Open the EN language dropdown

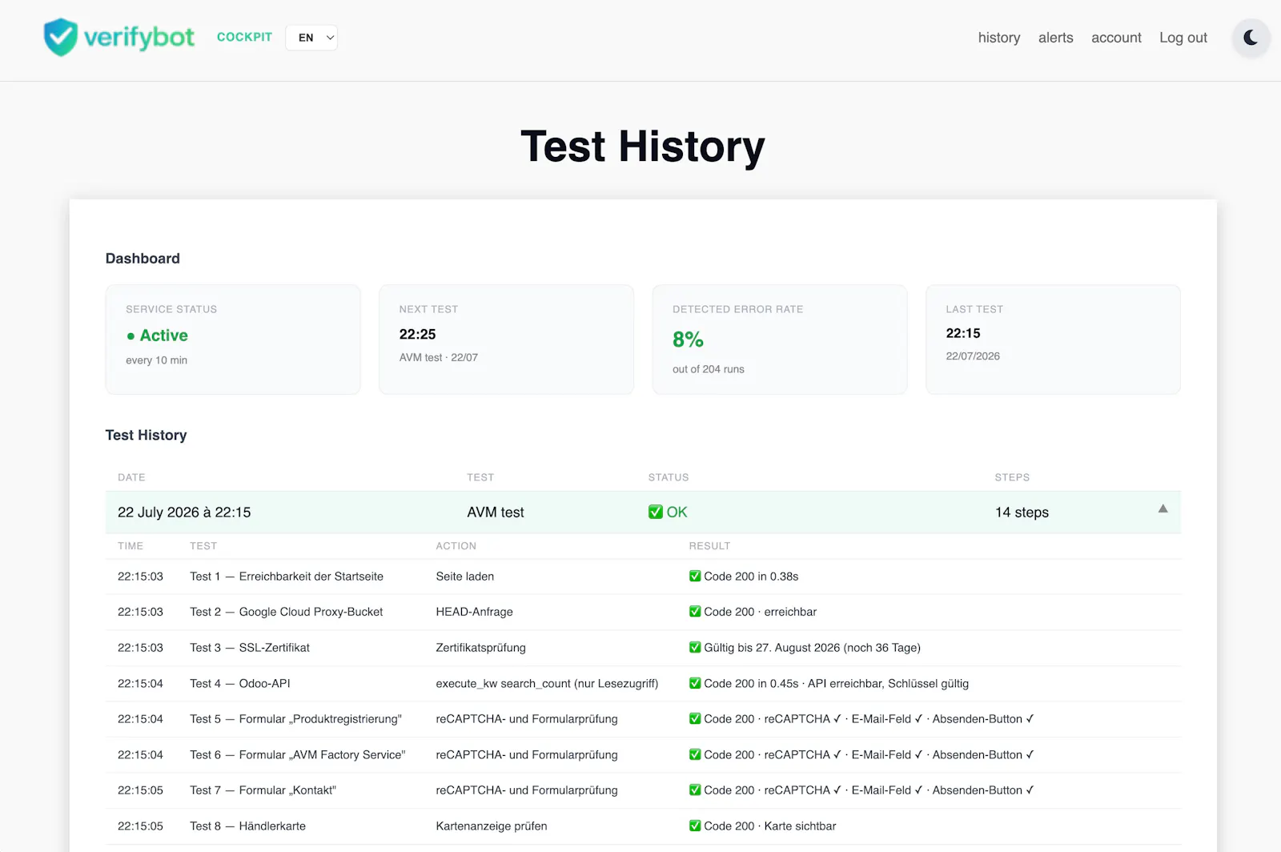[x=311, y=38]
